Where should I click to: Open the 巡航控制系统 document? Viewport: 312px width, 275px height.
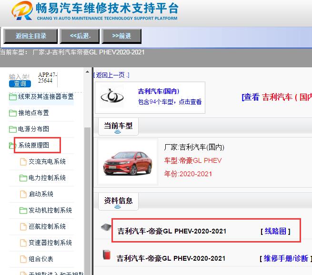click(x=47, y=227)
